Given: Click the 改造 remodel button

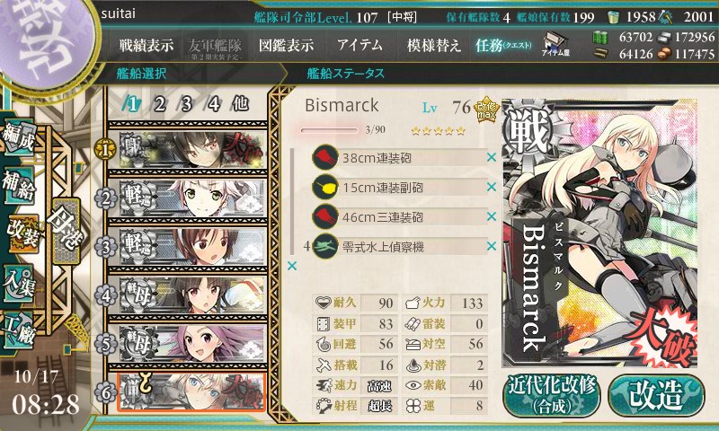Looking at the screenshot, I should click(x=656, y=396).
